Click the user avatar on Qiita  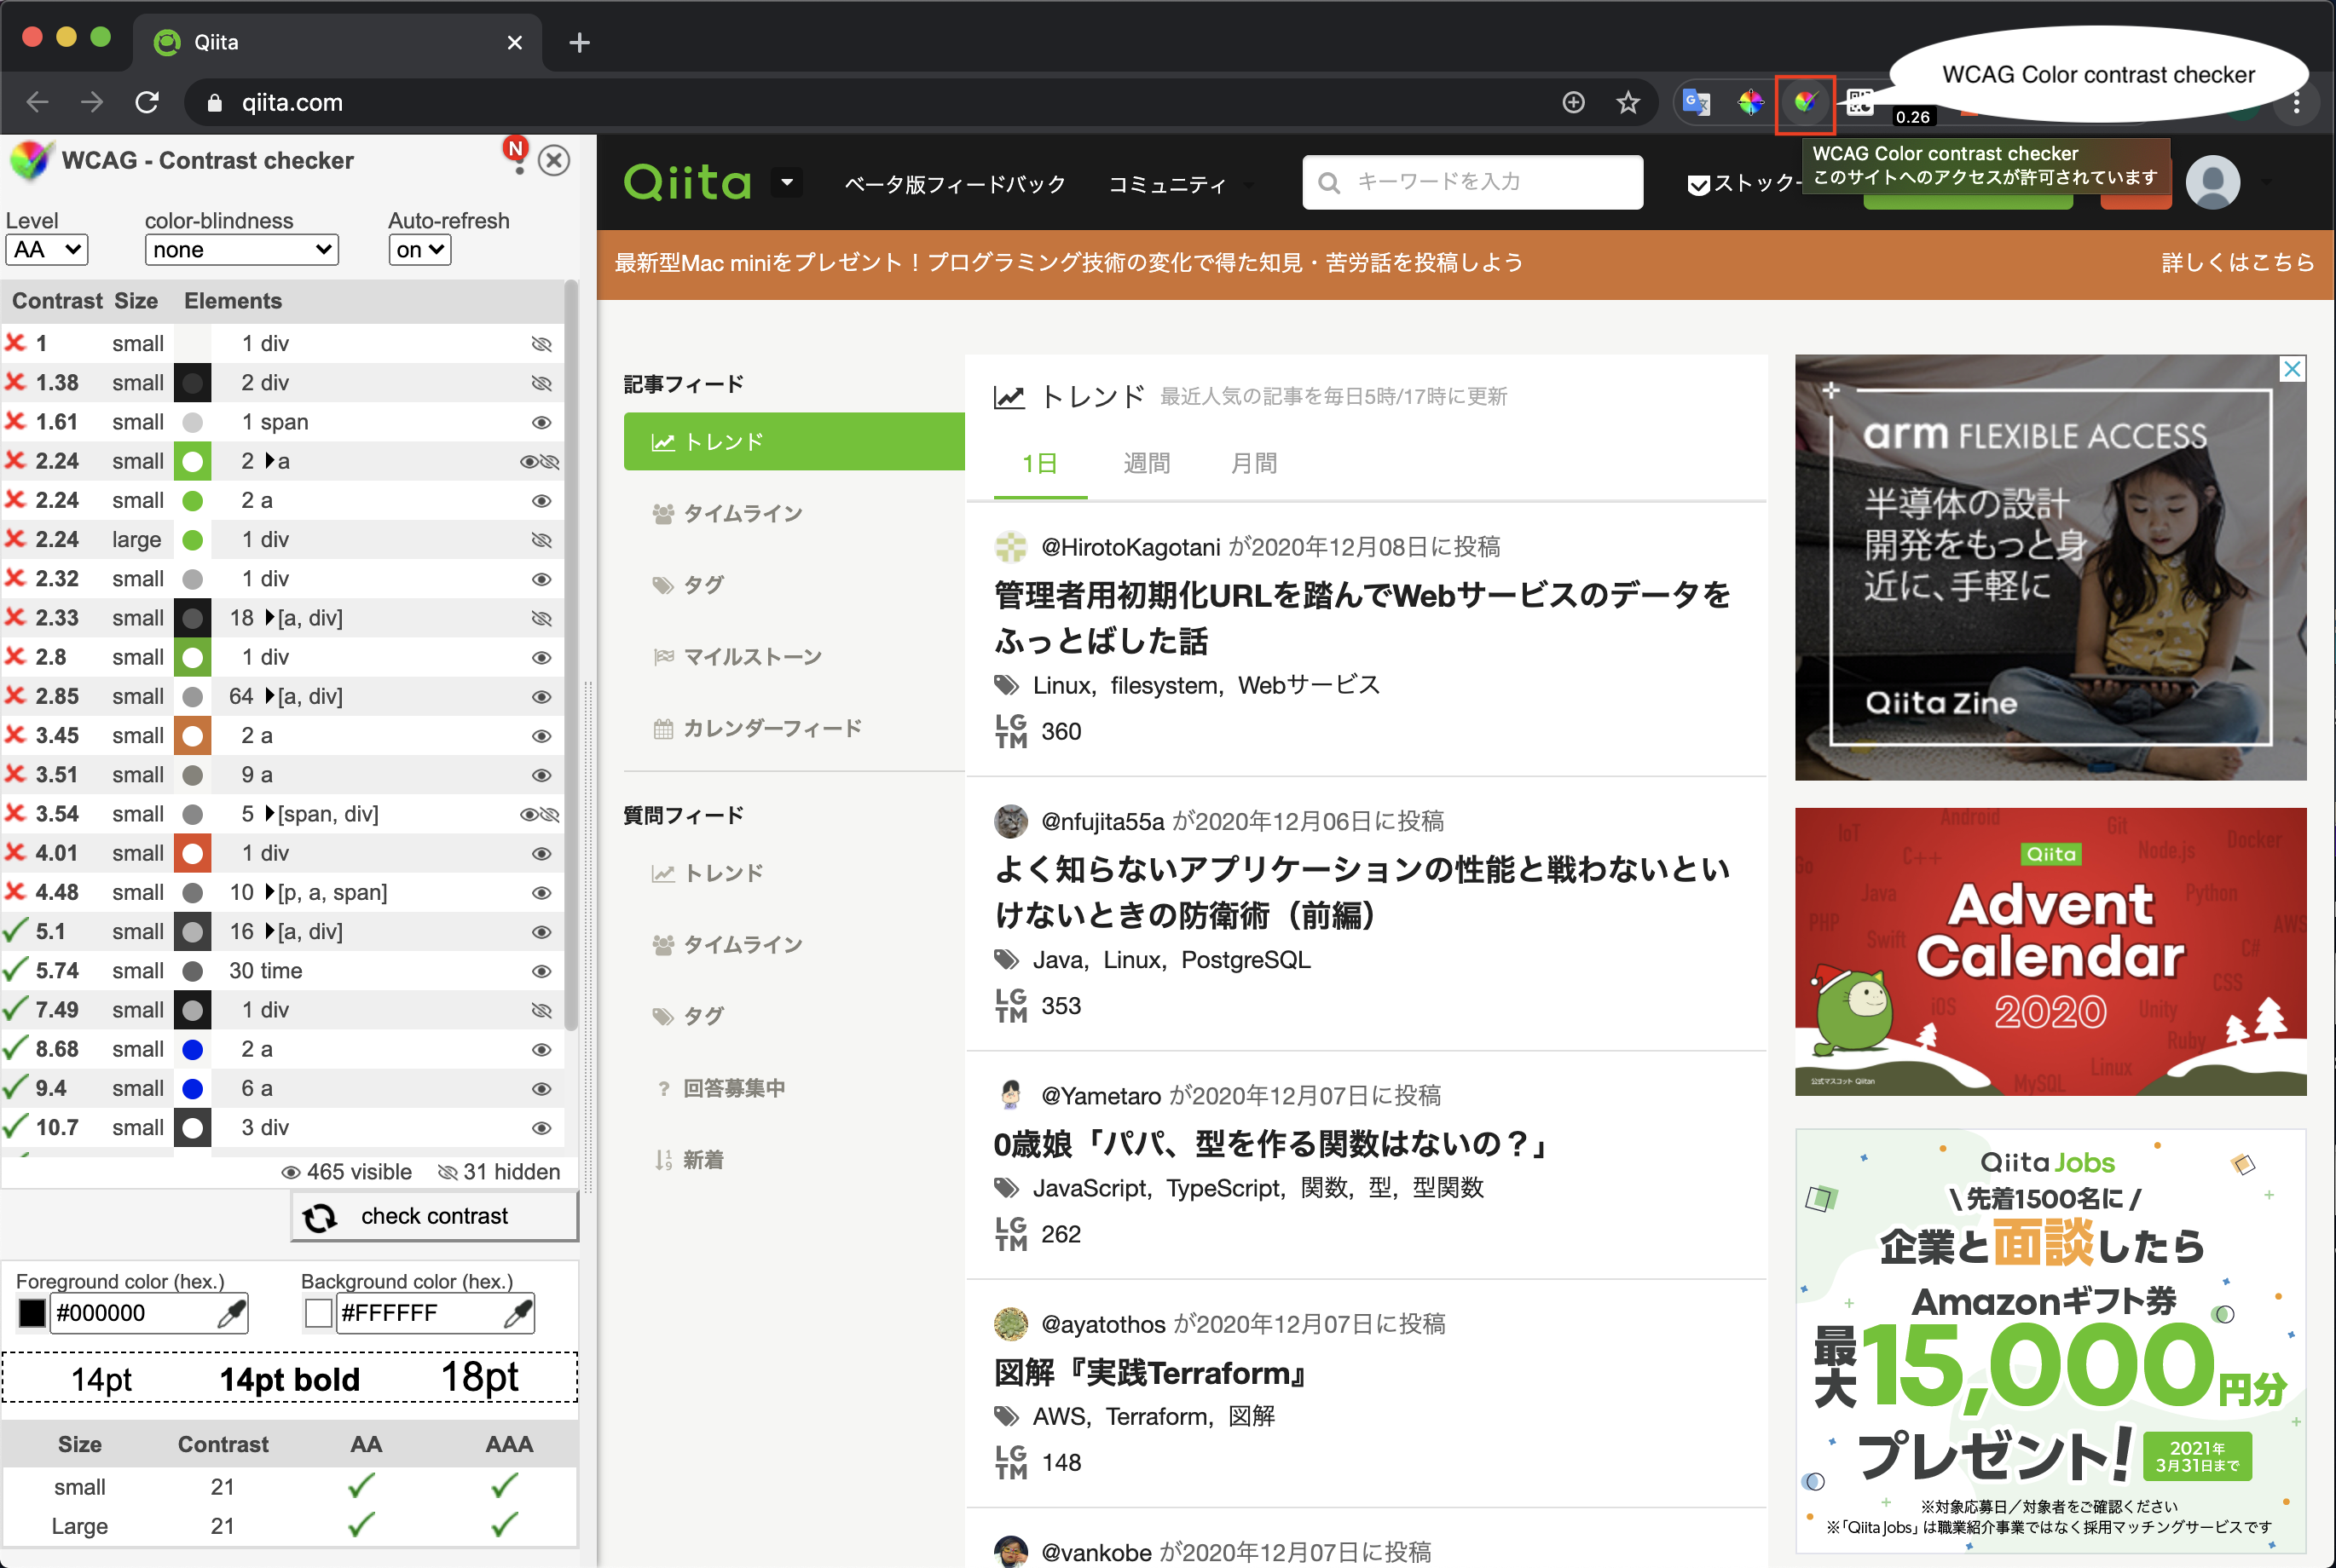tap(2213, 182)
